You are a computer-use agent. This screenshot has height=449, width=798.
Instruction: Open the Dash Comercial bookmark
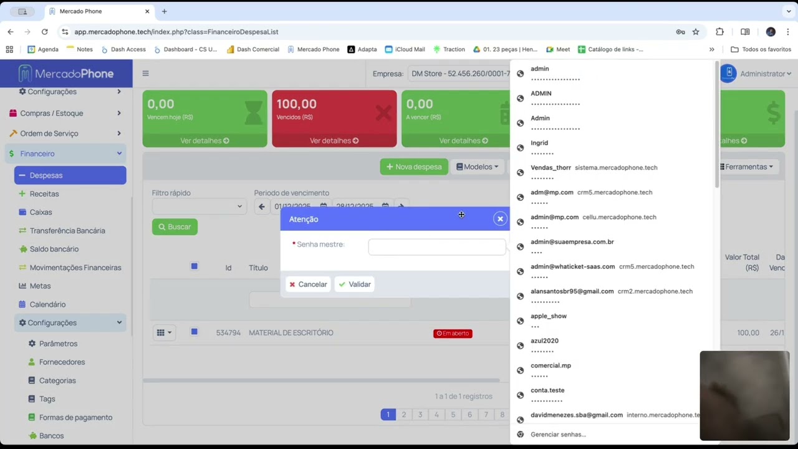(x=252, y=49)
